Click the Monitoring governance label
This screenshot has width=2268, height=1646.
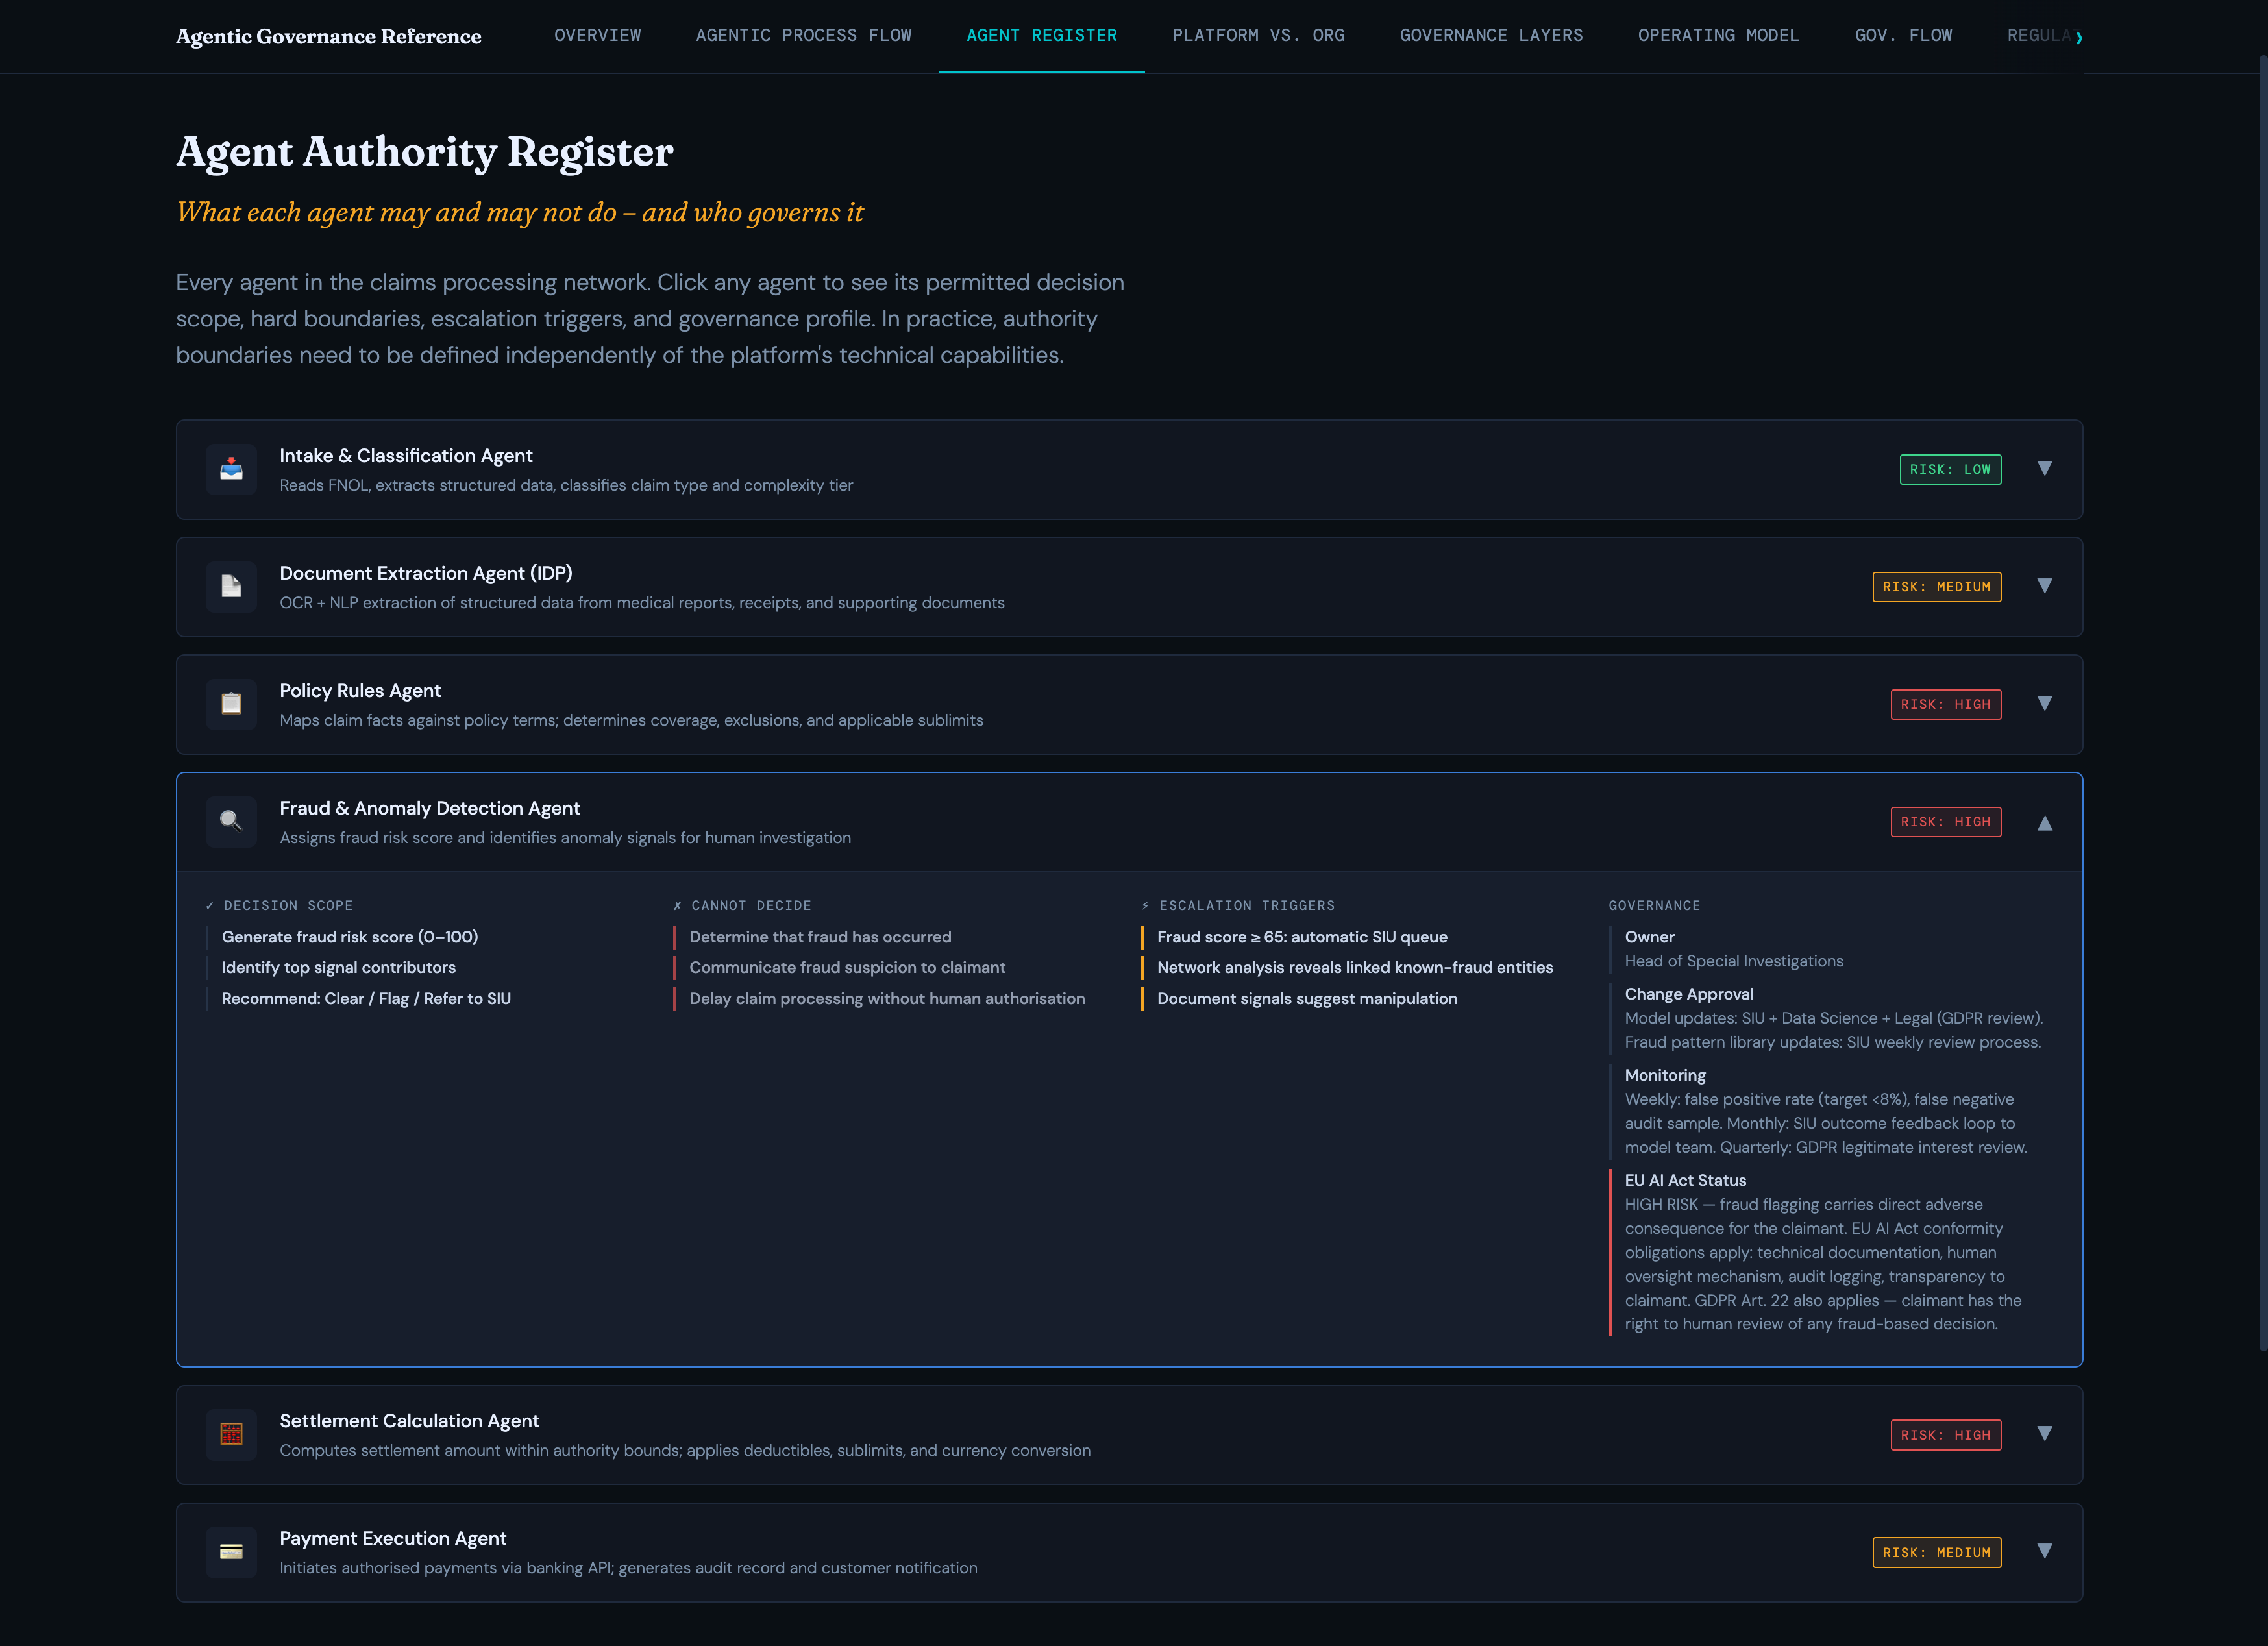coord(1665,1075)
